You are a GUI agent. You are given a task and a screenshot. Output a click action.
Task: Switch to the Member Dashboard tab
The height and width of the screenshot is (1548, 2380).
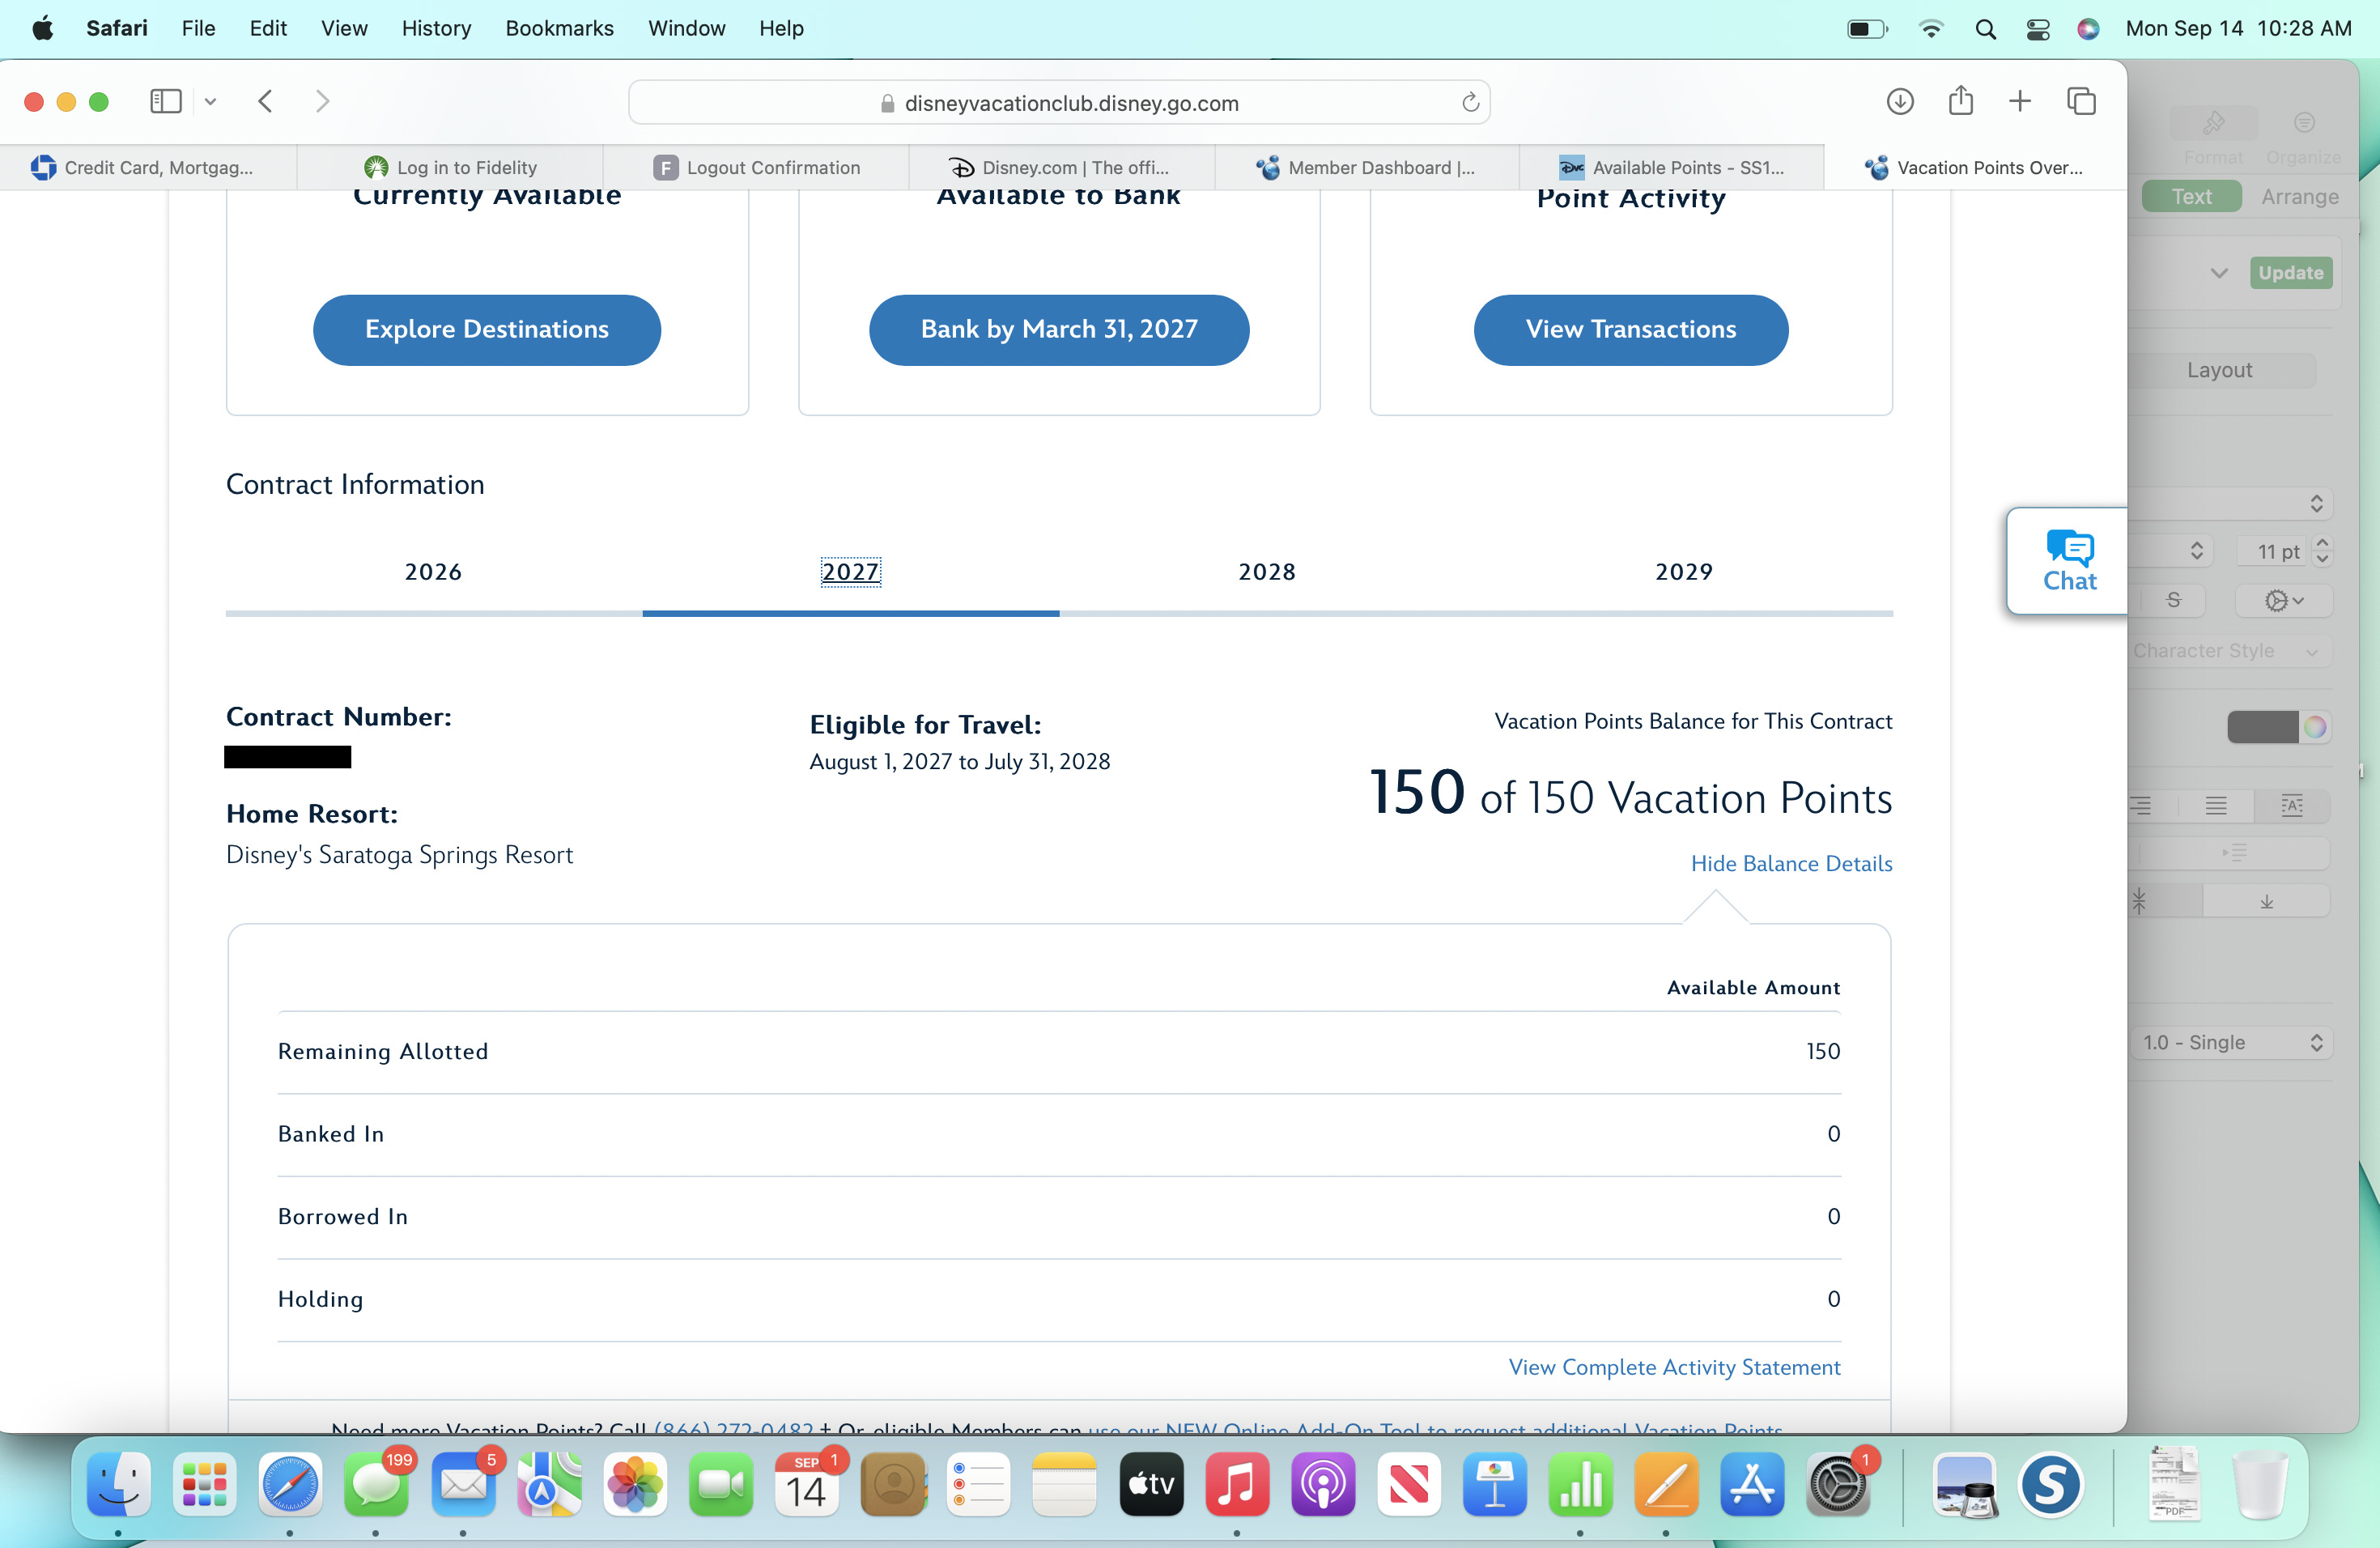(1366, 168)
